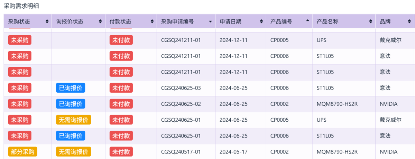This screenshot has width=415, height=159.
Task: Click 未付款 badge in CGSQ241211-01 CP0005 row
Action: pyautogui.click(x=121, y=40)
